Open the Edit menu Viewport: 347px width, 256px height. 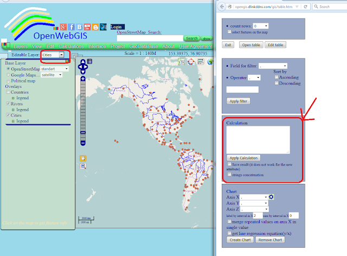coord(50,46)
